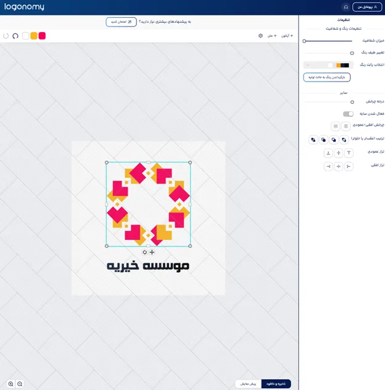This screenshot has width=385, height=390.
Task: Select the yellow color swatch in toolbar
Action: click(x=34, y=36)
